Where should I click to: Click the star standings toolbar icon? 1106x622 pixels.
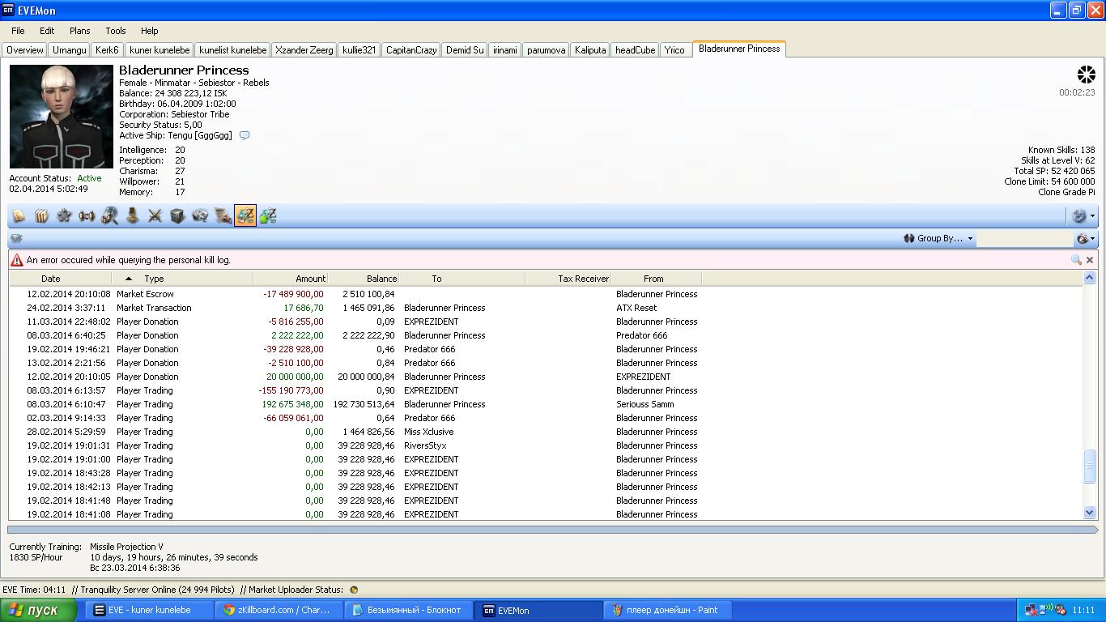[64, 216]
